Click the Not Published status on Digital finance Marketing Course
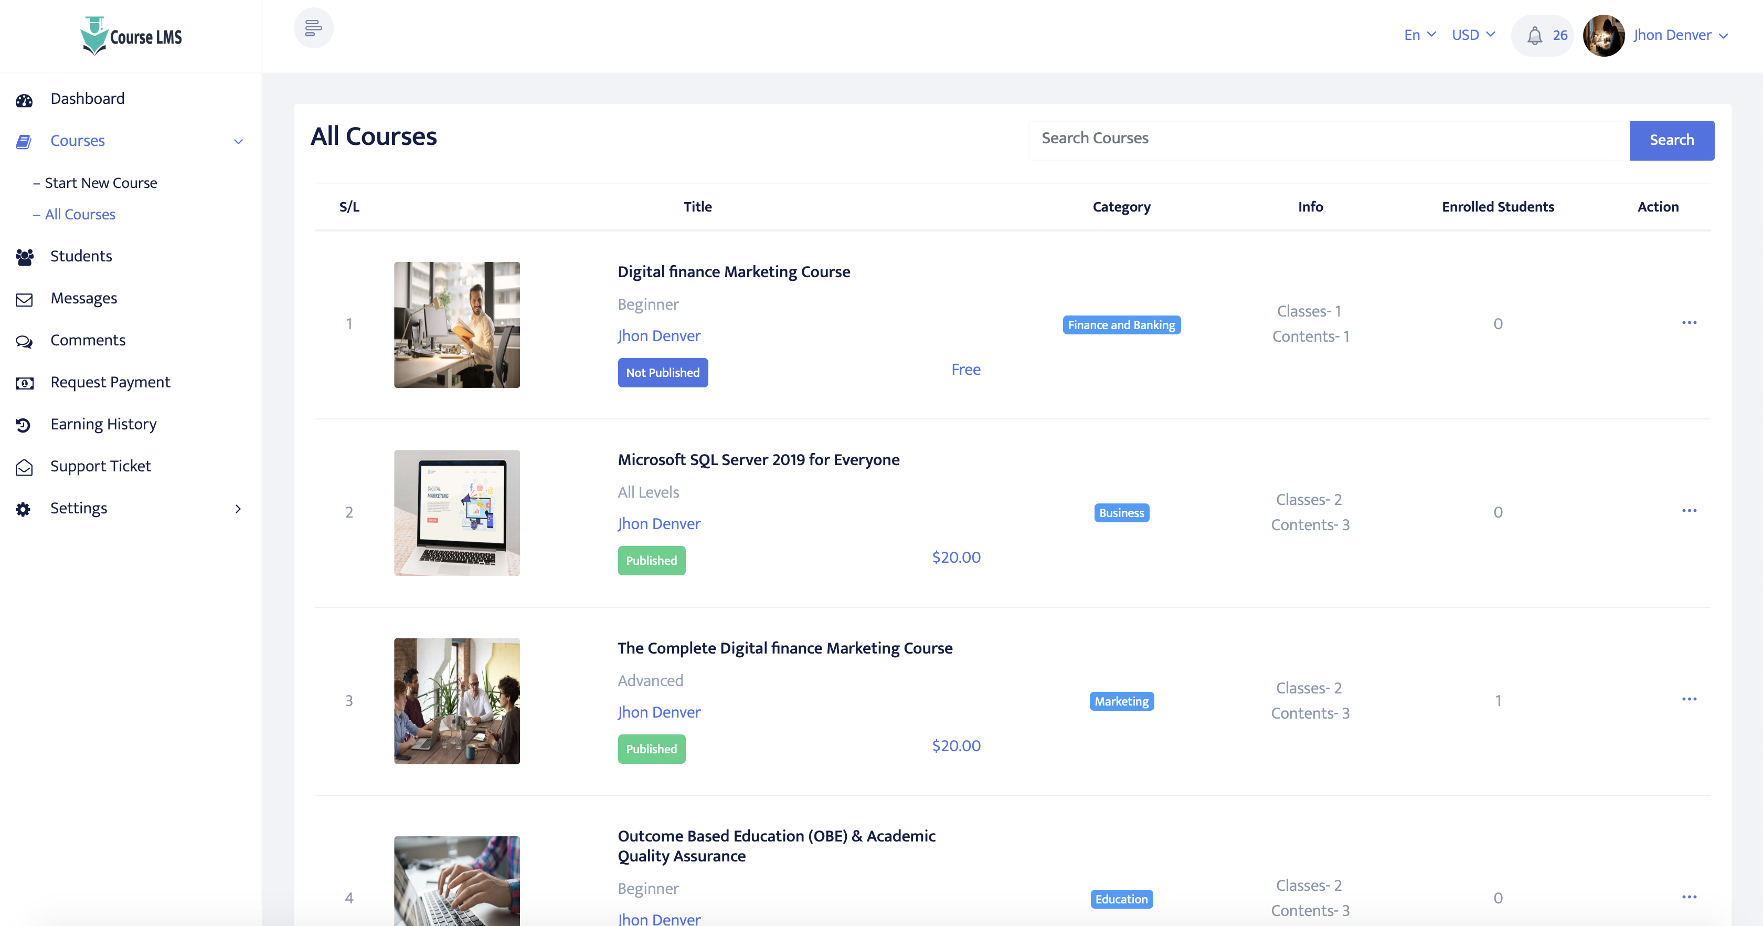This screenshot has height=926, width=1763. pyautogui.click(x=662, y=372)
